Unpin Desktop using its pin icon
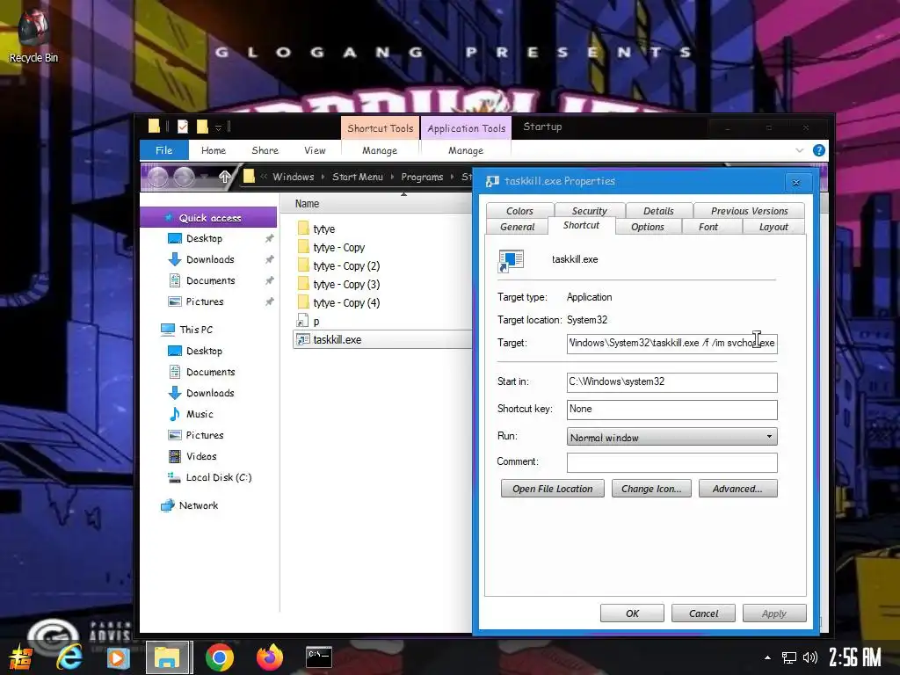Image resolution: width=900 pixels, height=675 pixels. click(269, 238)
